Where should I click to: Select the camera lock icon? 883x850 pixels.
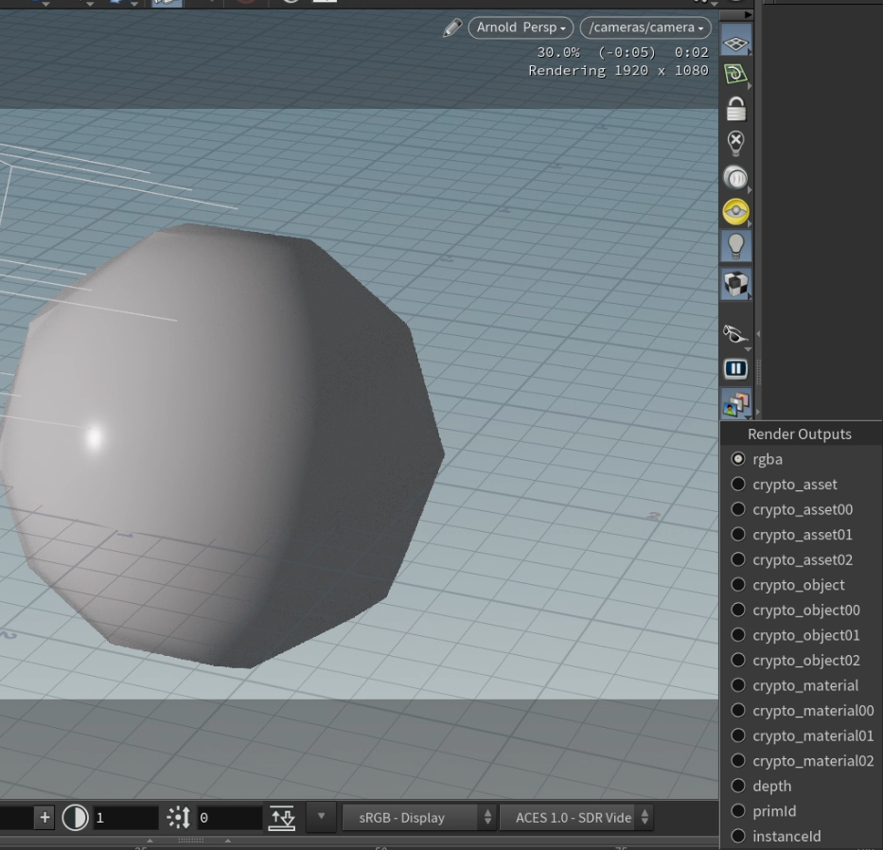pos(735,107)
